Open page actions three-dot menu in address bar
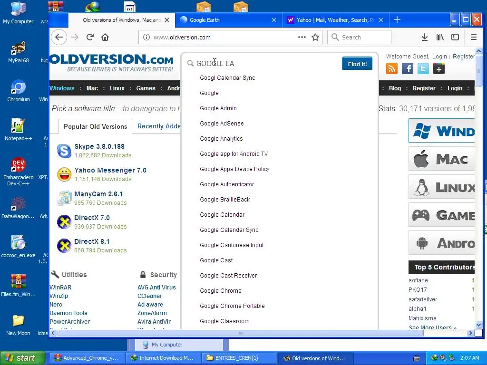 tap(302, 37)
